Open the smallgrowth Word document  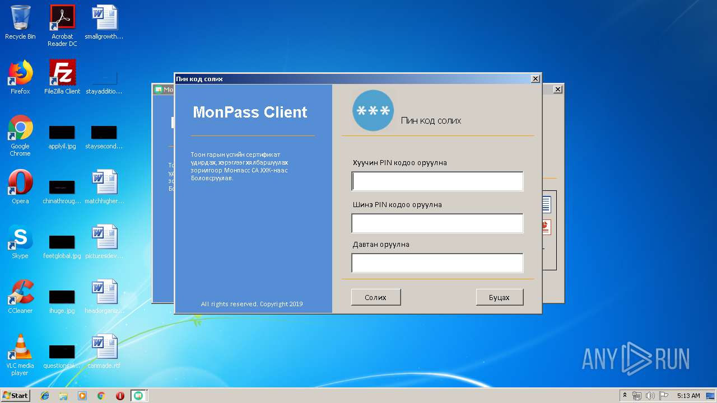[104, 22]
